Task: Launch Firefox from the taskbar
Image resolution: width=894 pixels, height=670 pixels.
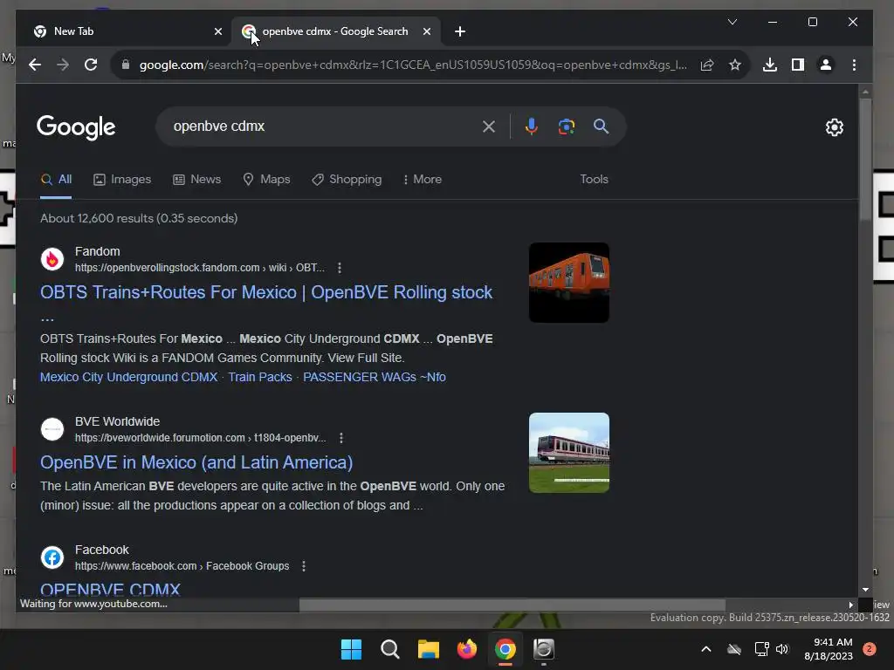Action: [x=466, y=649]
